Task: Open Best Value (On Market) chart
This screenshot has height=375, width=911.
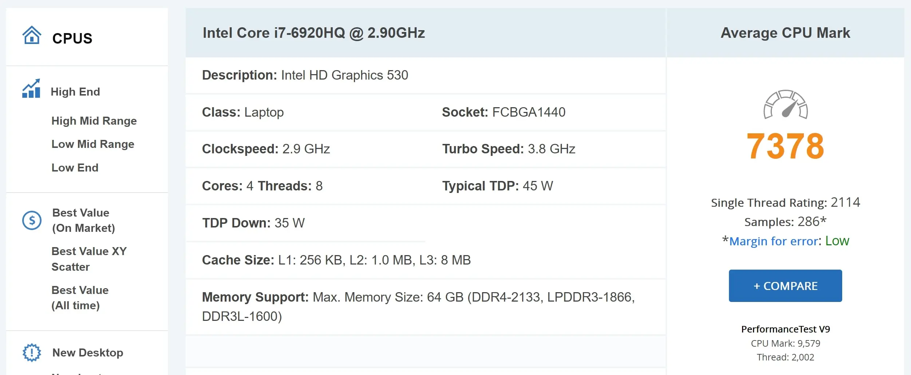Action: [84, 220]
